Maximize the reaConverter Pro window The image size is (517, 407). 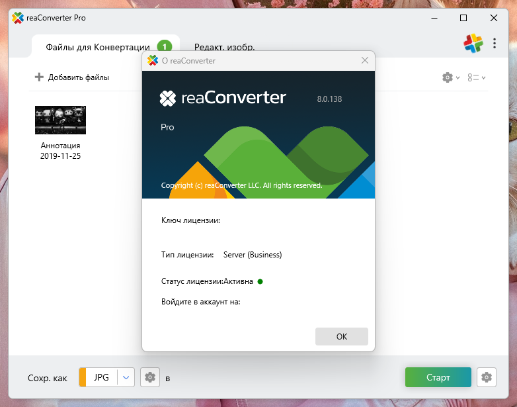[463, 17]
